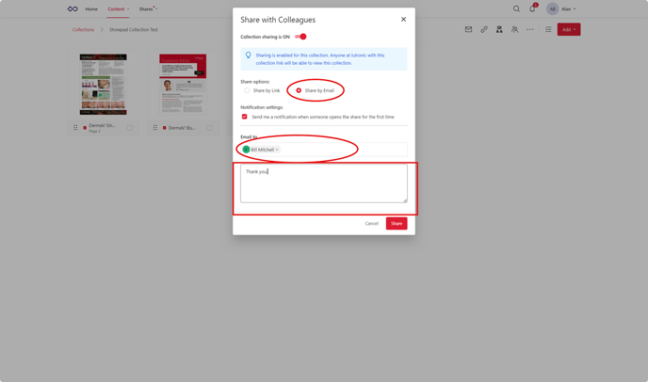
Task: Expand the Shares menu dropdown
Action: (148, 9)
